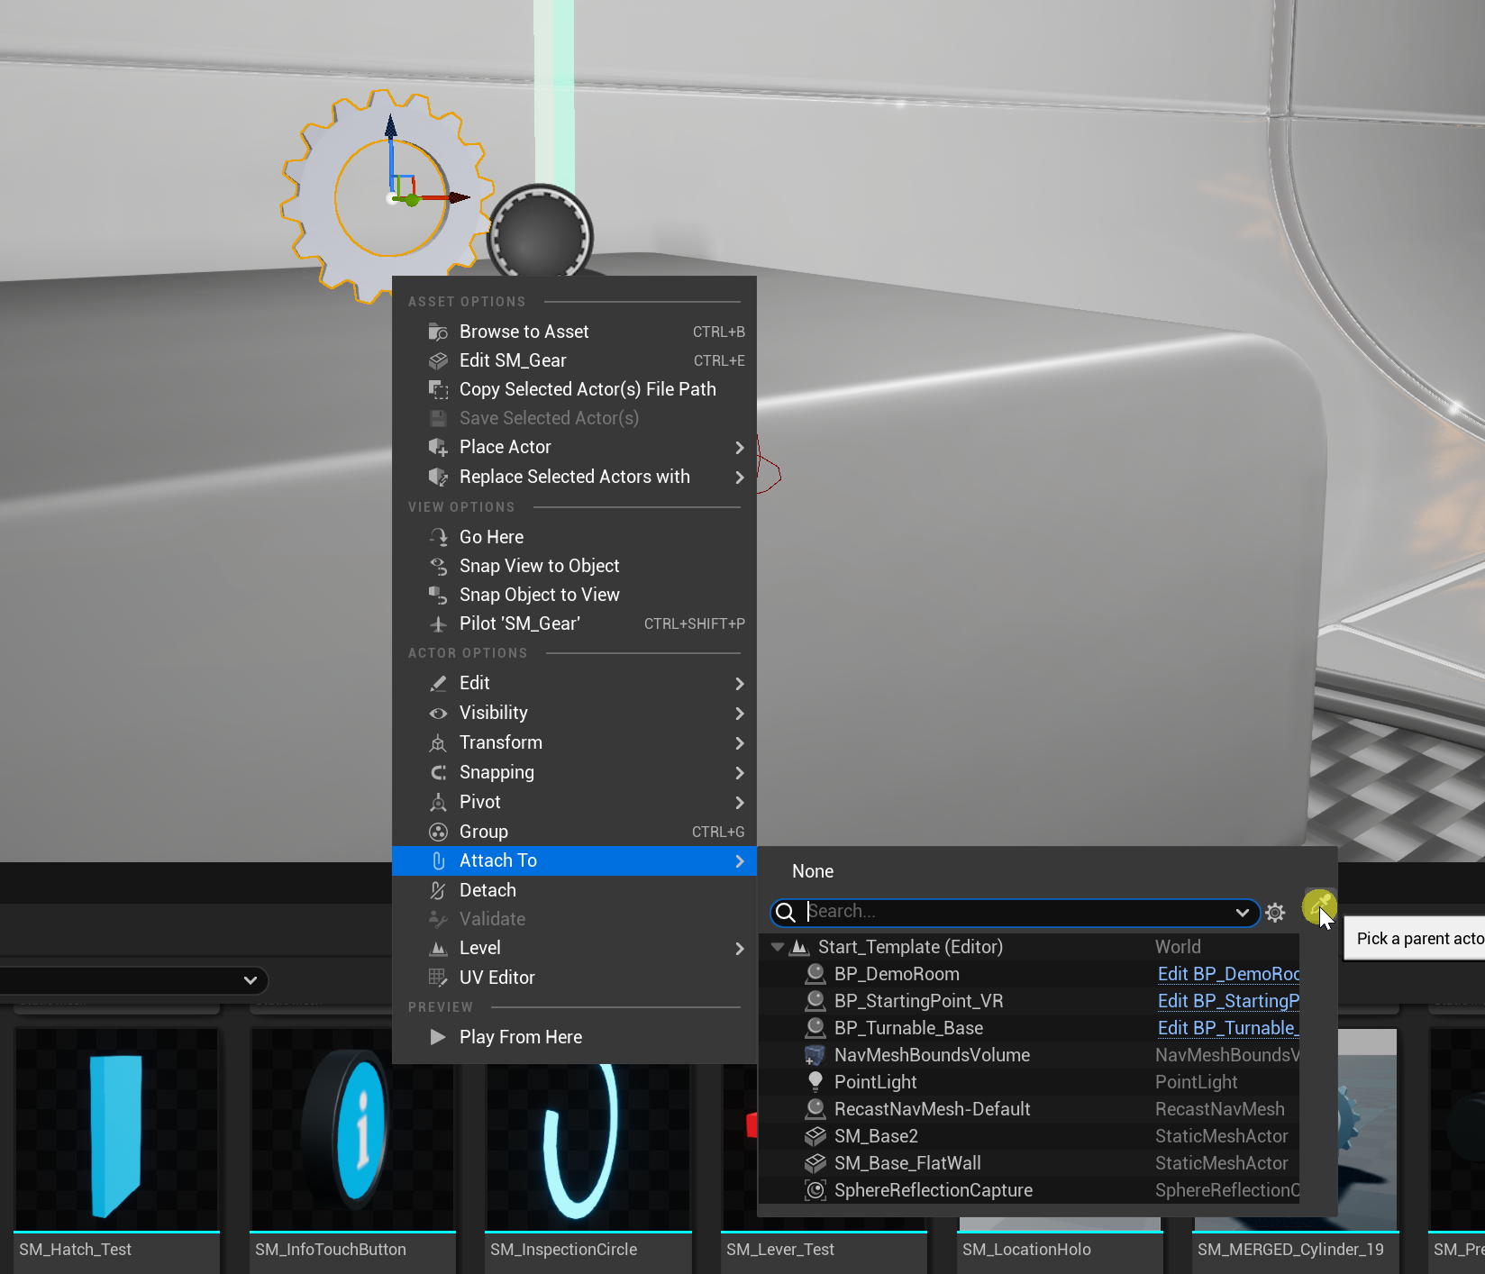Collapse the Start_Template (Editor) tree node
Viewport: 1485px width, 1274px height.
pos(778,947)
